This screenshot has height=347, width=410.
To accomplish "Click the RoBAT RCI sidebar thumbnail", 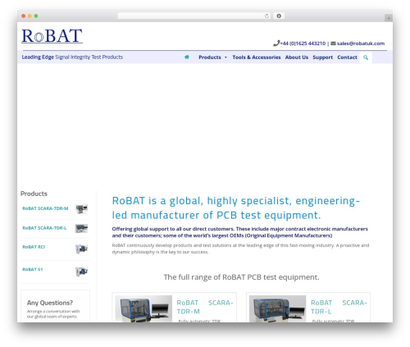I will [x=82, y=249].
